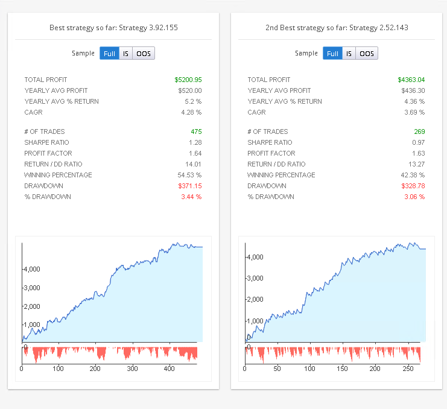This screenshot has height=409, width=447.
Task: Show OOS sample for 2nd best strategy
Action: tap(367, 53)
